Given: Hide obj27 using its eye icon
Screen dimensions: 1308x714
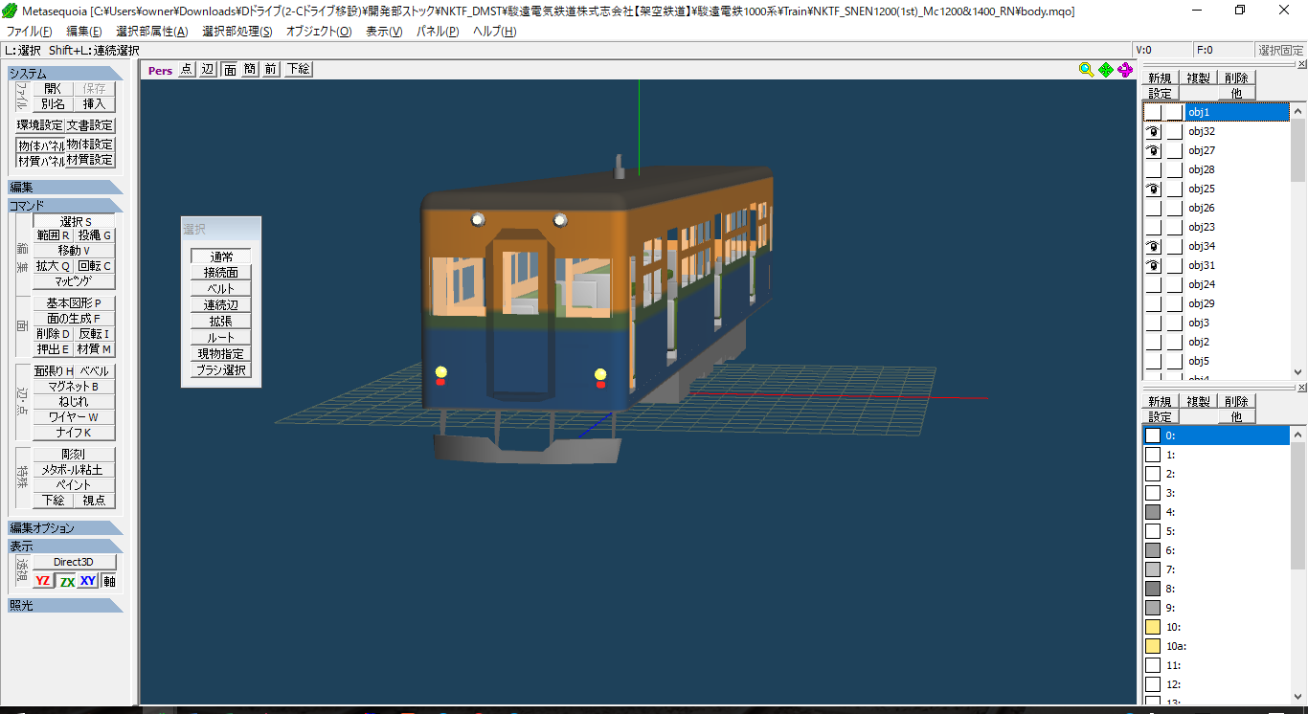Looking at the screenshot, I should (x=1153, y=150).
